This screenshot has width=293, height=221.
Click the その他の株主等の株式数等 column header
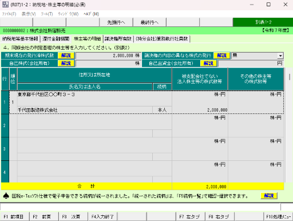point(256,79)
